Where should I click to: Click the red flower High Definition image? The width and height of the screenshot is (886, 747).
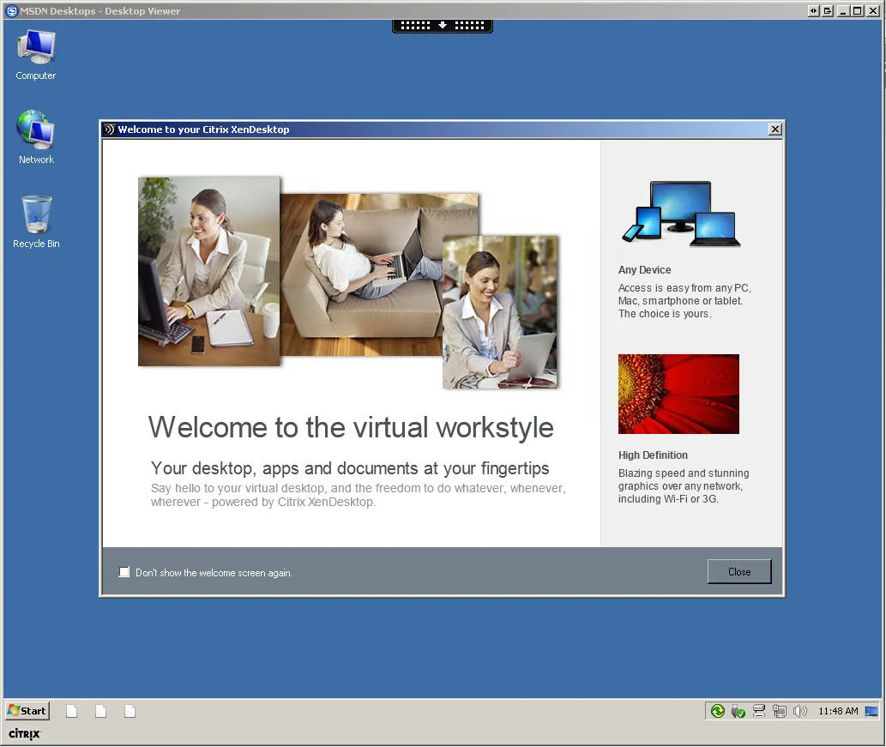[x=678, y=394]
